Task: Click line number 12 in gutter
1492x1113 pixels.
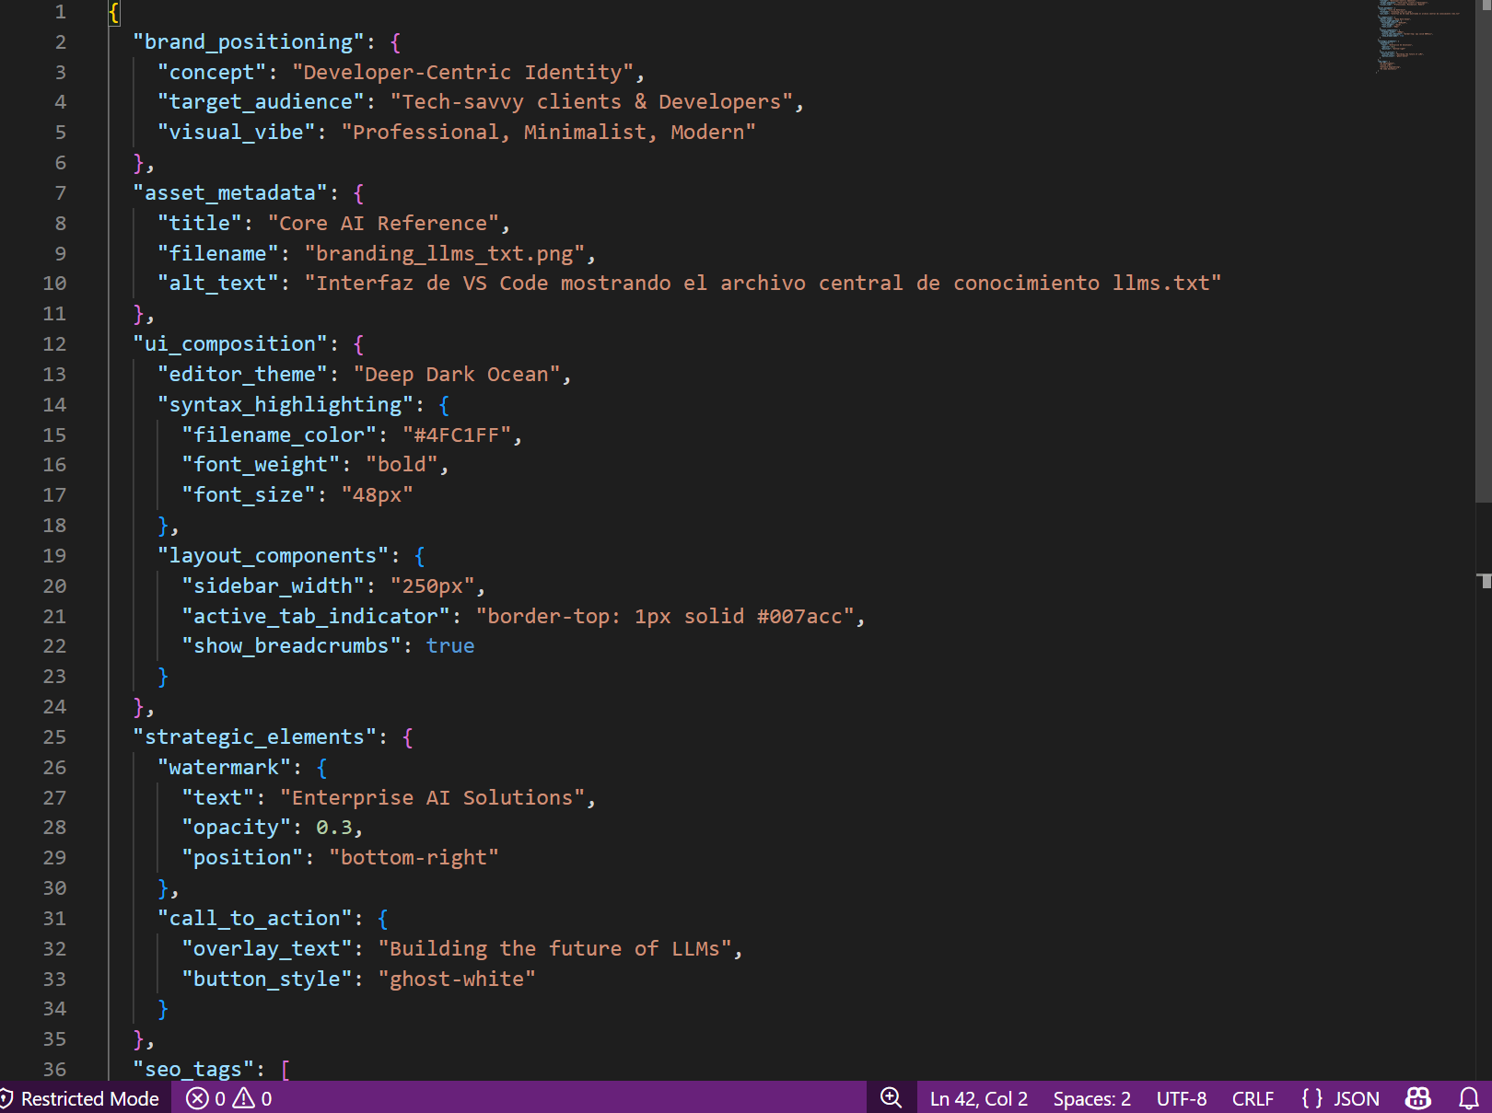Action: click(x=54, y=344)
